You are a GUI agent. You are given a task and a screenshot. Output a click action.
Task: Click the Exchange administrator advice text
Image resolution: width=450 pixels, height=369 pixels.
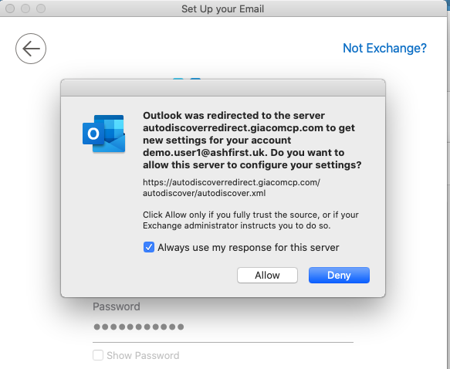coord(251,220)
